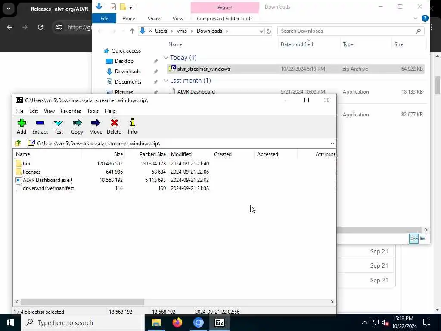441x331 pixels.
Task: Open File Explorer from taskbar
Action: point(156,322)
